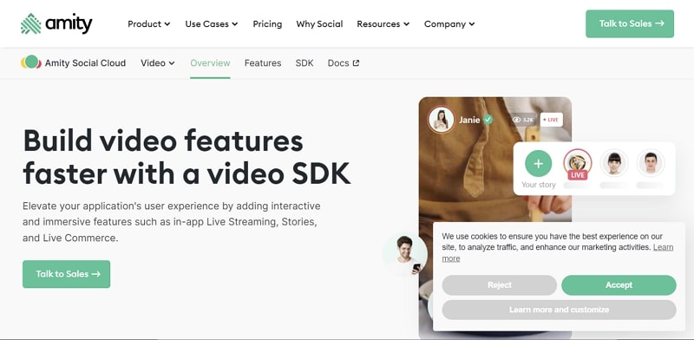Screen dimensions: 694x340
Task: Click the Amity Social Cloud circles icon
Action: click(31, 62)
